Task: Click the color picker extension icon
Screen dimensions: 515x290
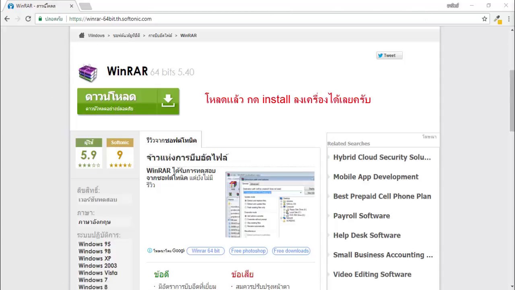Action: (498, 19)
